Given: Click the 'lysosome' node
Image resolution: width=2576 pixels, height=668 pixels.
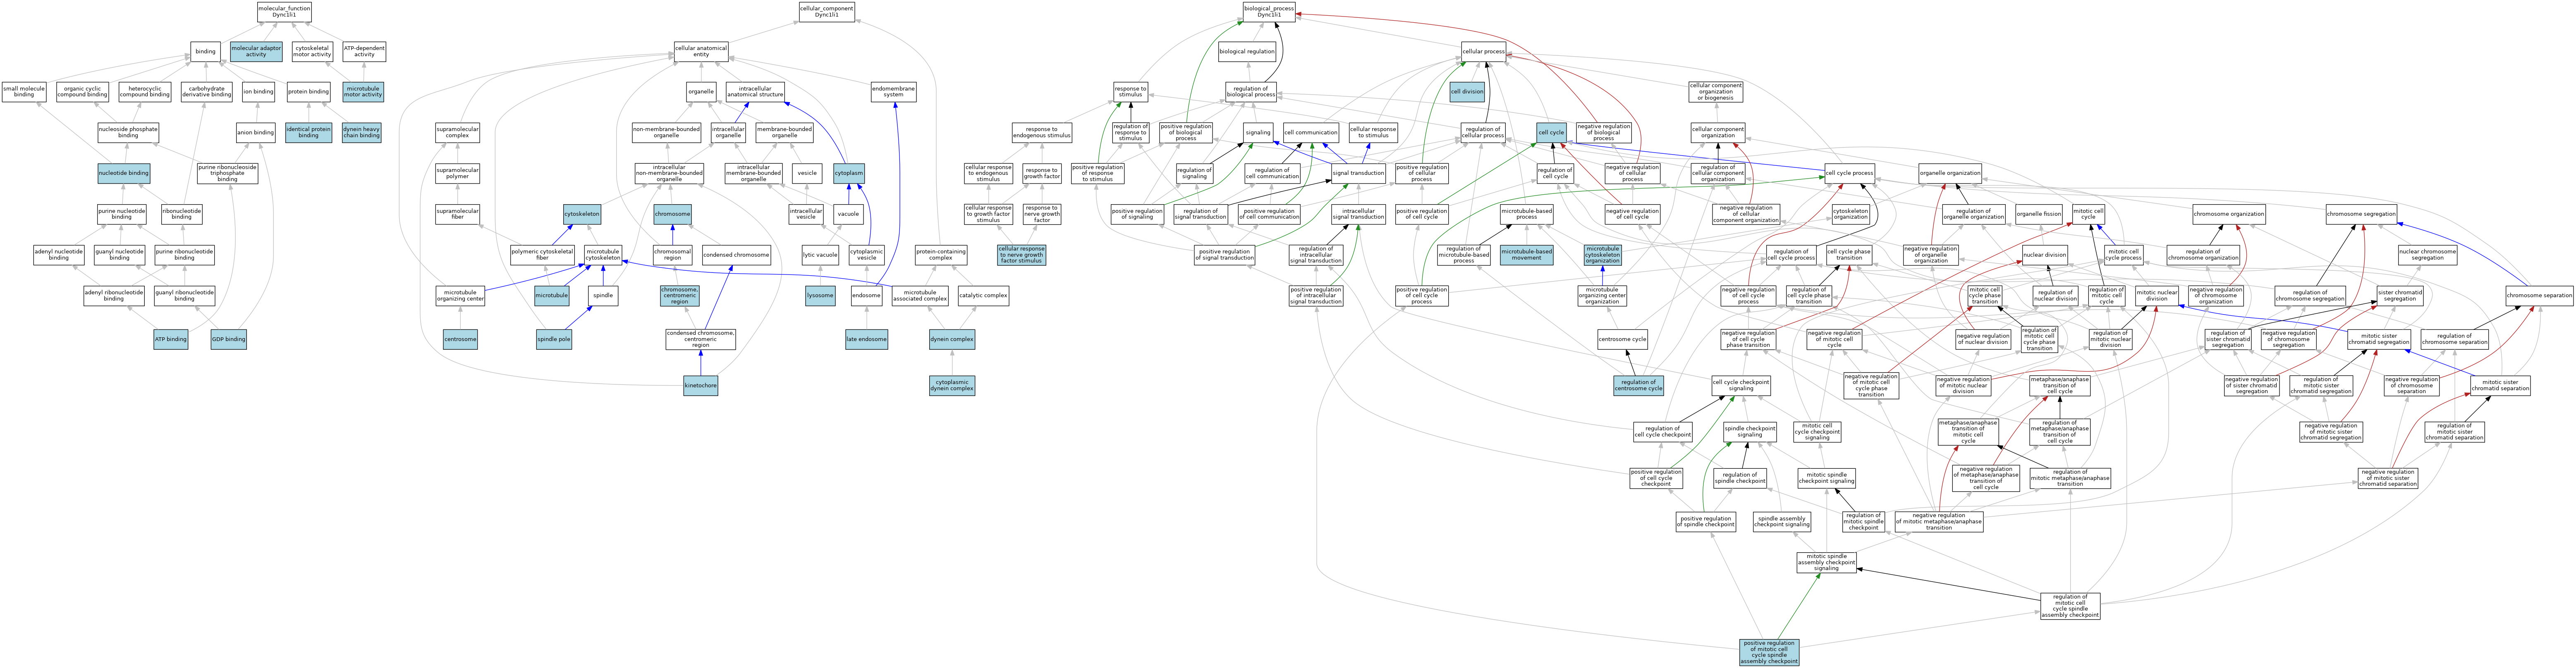Looking at the screenshot, I should tap(820, 296).
